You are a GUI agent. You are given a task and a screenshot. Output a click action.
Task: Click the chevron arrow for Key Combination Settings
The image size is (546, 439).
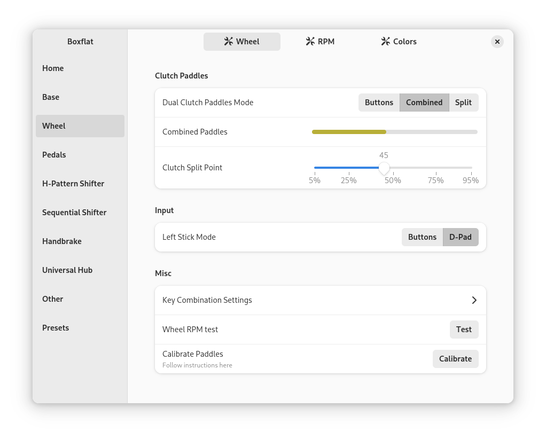474,300
